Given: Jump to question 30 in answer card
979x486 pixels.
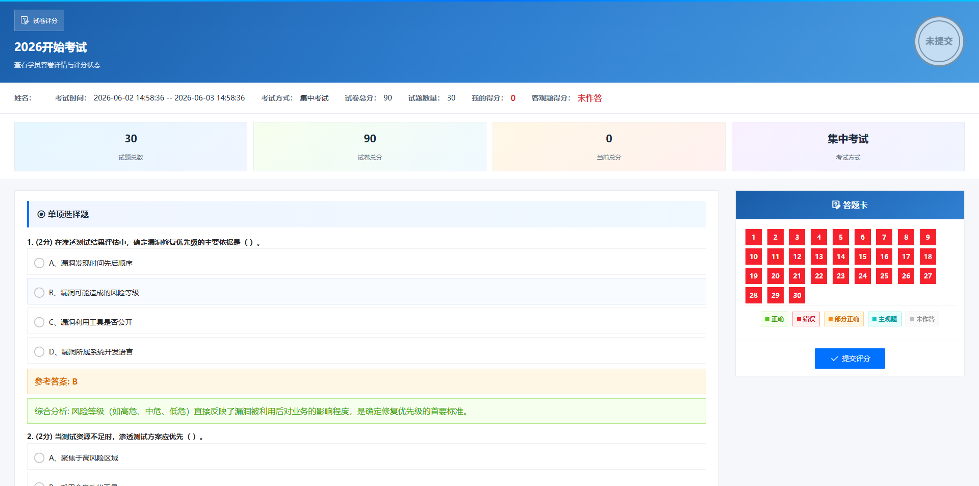Looking at the screenshot, I should click(797, 295).
